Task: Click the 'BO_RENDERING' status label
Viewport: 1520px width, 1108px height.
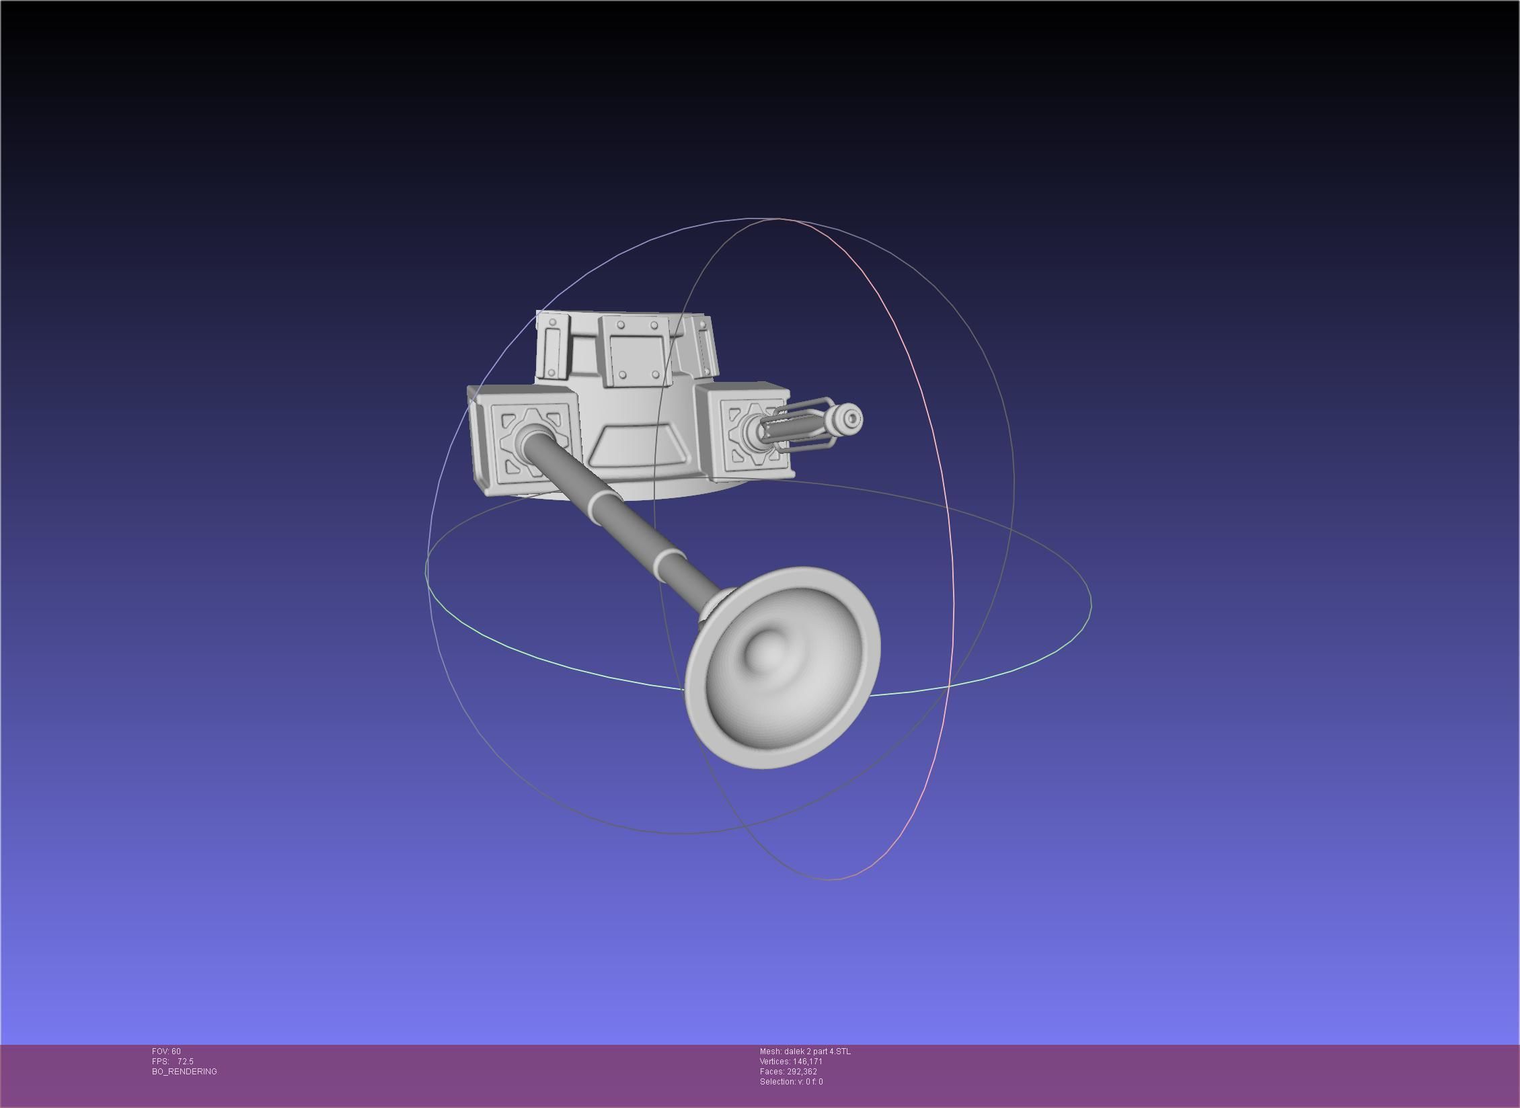Action: (x=184, y=1072)
